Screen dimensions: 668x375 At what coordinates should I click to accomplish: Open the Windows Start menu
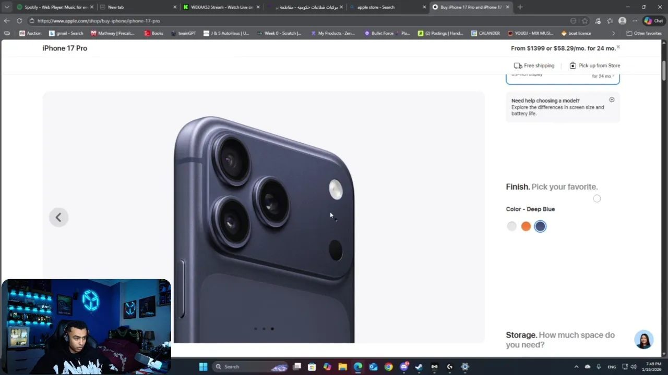pyautogui.click(x=203, y=367)
